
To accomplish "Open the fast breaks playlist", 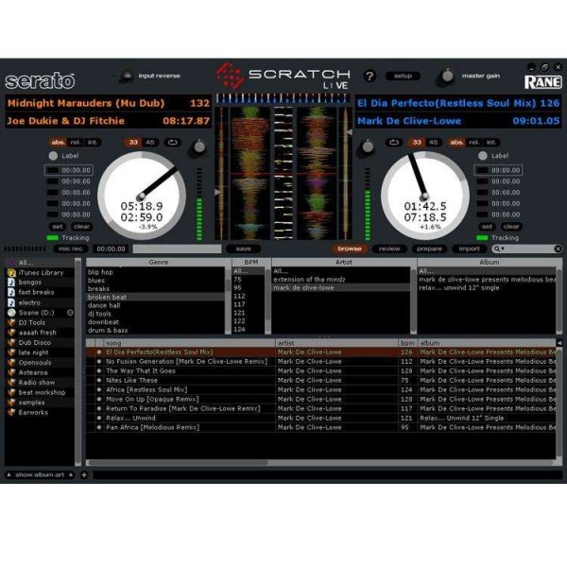I will point(40,292).
